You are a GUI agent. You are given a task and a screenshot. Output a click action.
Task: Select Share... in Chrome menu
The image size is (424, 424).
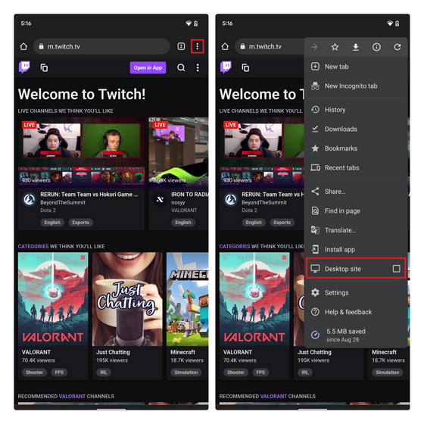pyautogui.click(x=356, y=192)
